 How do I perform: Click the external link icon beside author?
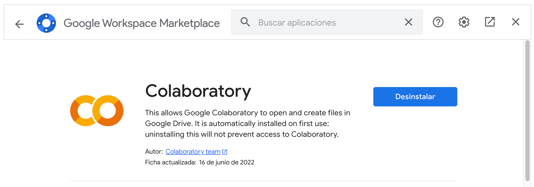pos(225,152)
